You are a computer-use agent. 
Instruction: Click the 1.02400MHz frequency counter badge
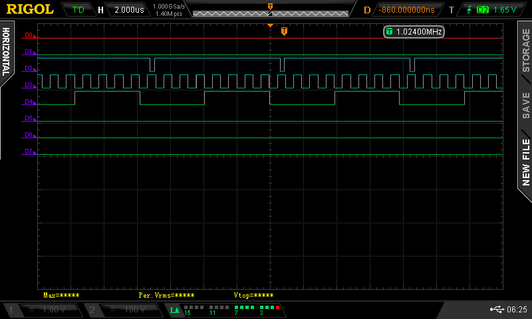point(414,32)
